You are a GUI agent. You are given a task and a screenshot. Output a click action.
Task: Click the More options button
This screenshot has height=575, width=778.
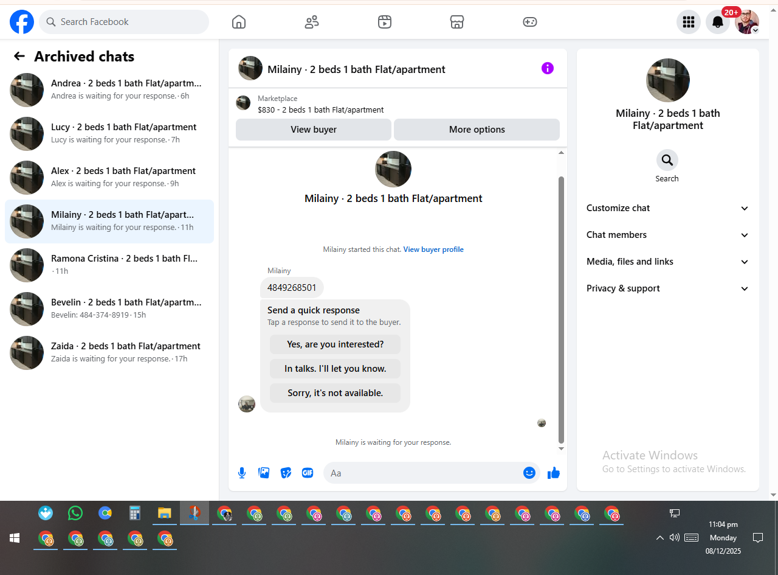(x=477, y=130)
